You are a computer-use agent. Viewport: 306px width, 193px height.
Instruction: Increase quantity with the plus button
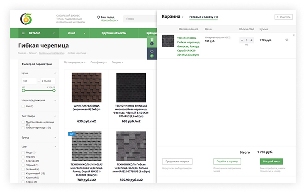[x=251, y=40]
